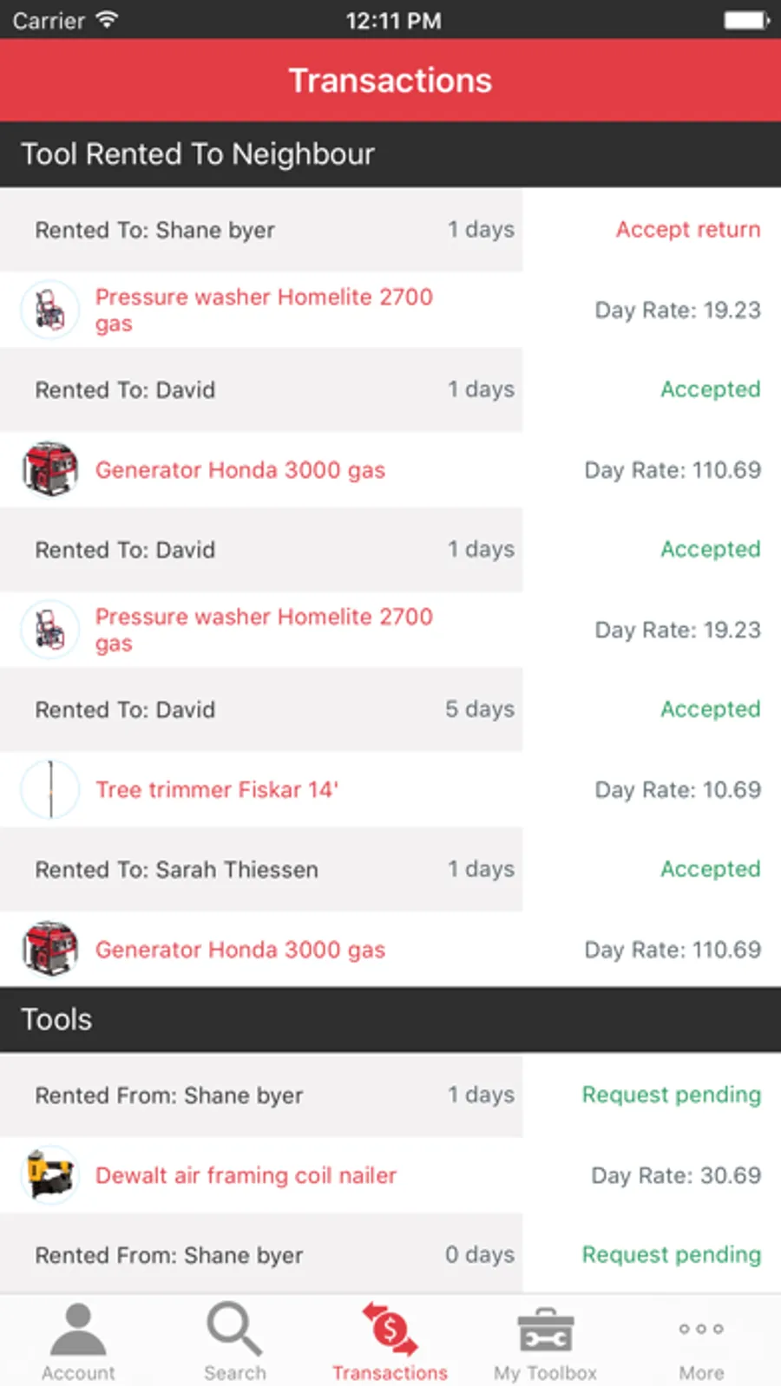Viewport: 781px width, 1386px height.
Task: Tap Day Rate: 30.69 value
Action: (676, 1175)
